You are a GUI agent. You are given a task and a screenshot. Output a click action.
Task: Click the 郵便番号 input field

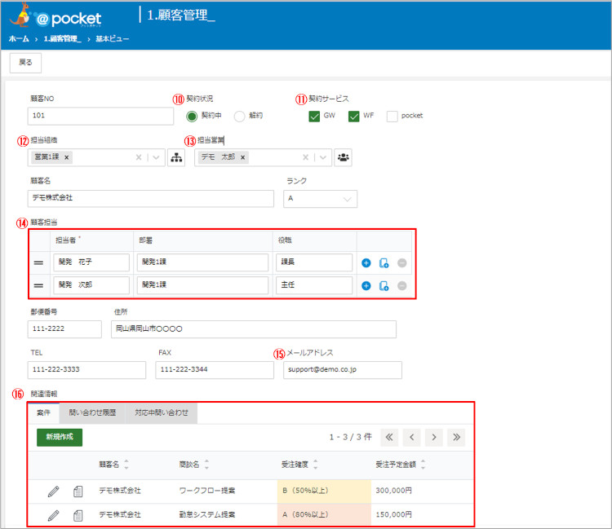[x=64, y=329]
